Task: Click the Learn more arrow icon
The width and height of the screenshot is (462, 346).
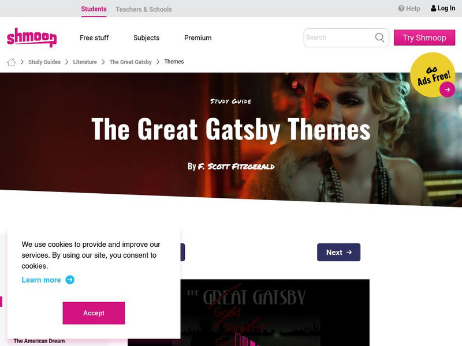Action: coord(70,280)
